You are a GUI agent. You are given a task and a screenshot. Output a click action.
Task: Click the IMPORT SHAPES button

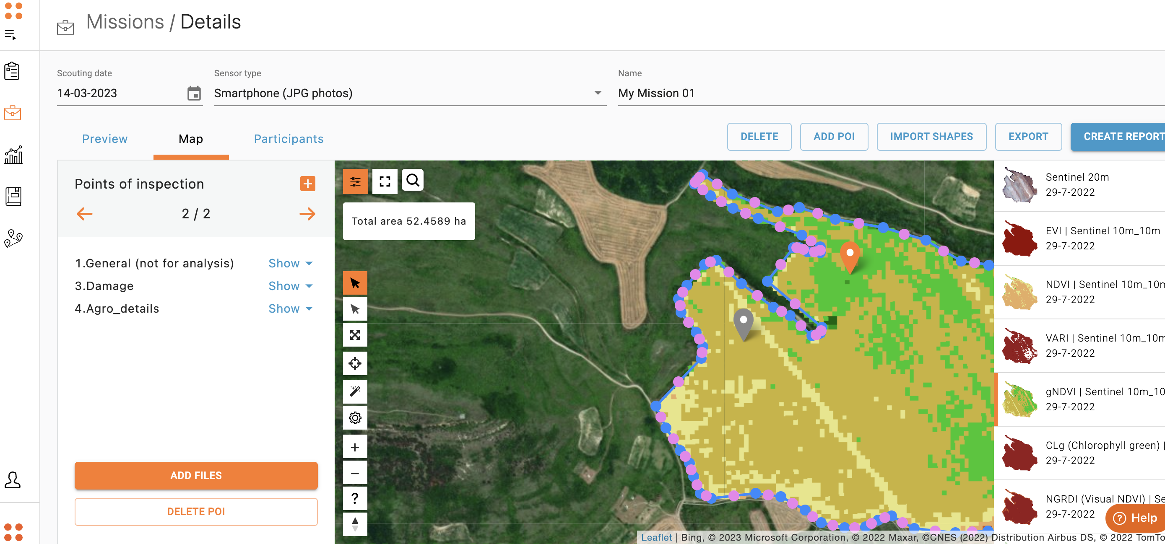point(931,137)
